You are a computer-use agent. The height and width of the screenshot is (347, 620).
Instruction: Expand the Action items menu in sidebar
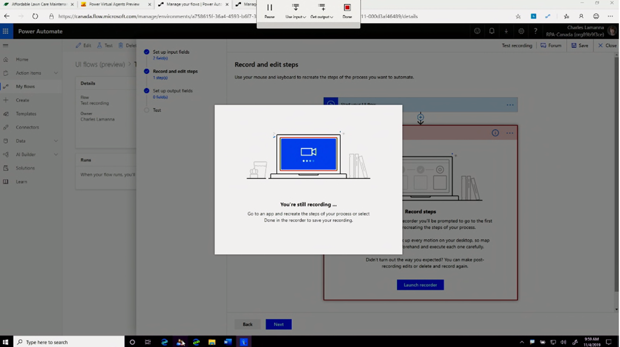(x=56, y=73)
